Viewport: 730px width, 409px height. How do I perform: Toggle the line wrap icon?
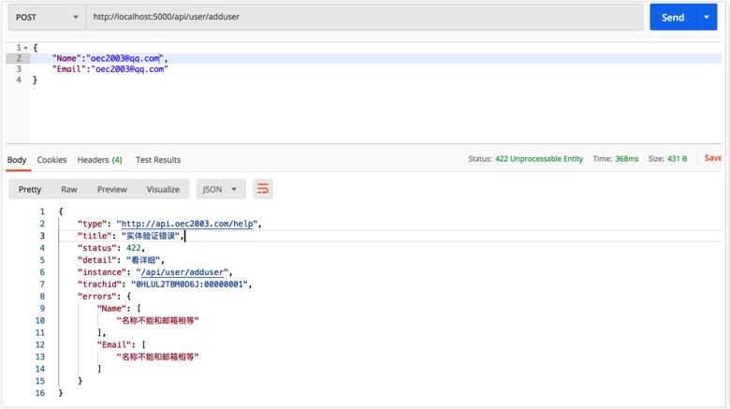[x=263, y=189]
